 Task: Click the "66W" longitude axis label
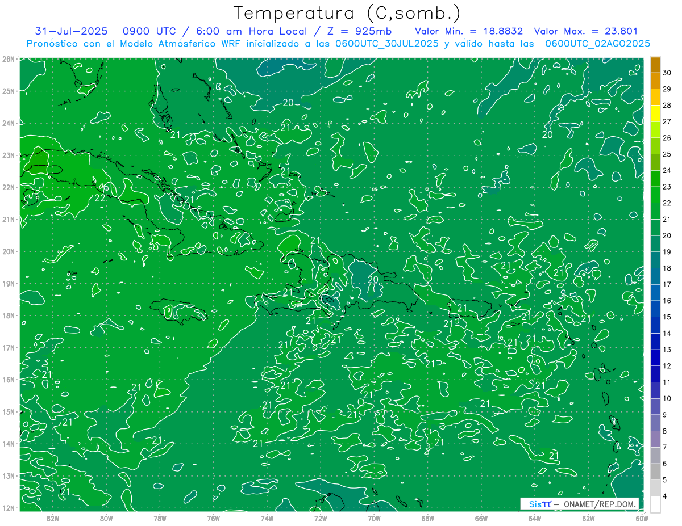pyautogui.click(x=481, y=518)
